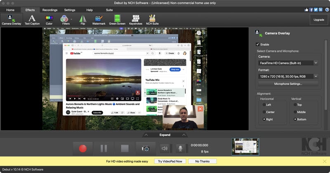The width and height of the screenshot is (330, 173).
Task: Click the Microphone Settings button
Action: click(288, 84)
